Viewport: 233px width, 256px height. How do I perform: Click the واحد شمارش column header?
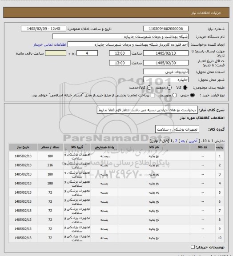104,147
